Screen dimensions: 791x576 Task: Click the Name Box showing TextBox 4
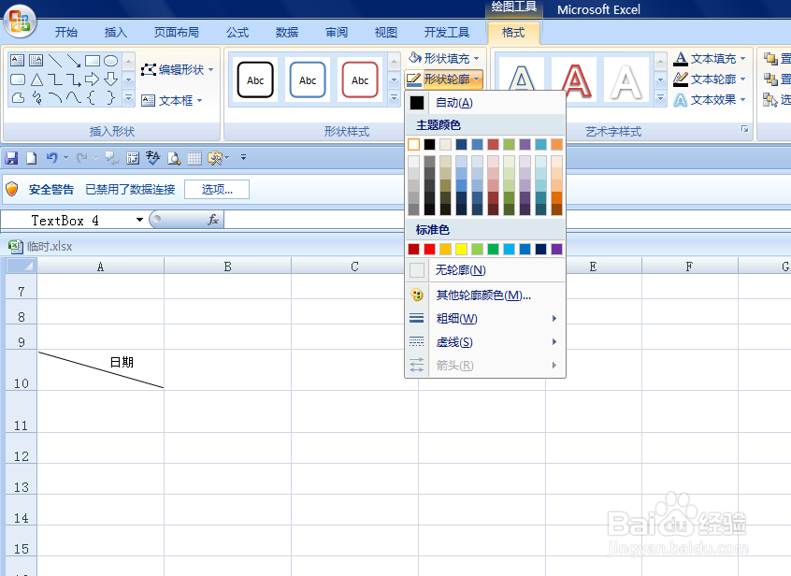pos(74,220)
